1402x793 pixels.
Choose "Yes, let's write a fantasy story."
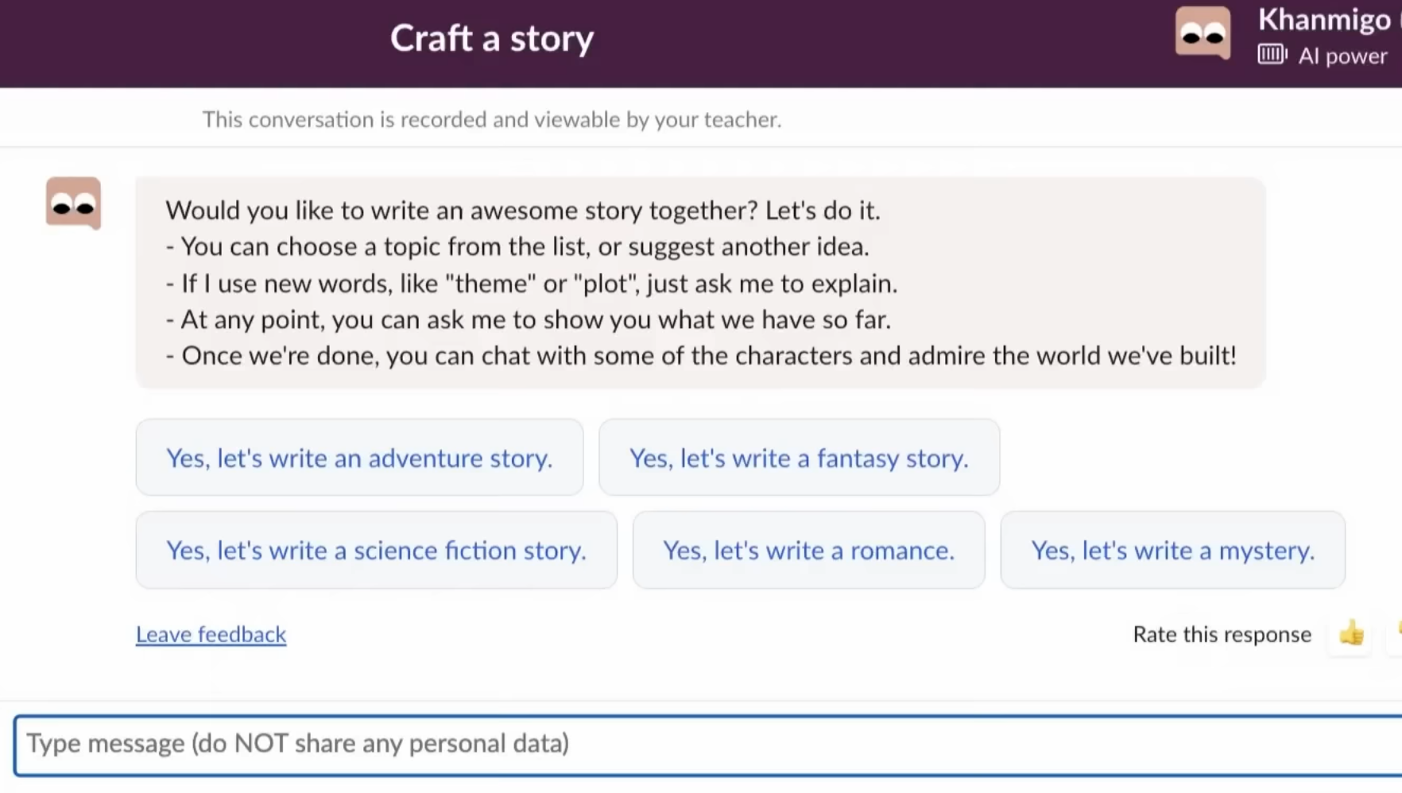coord(799,458)
